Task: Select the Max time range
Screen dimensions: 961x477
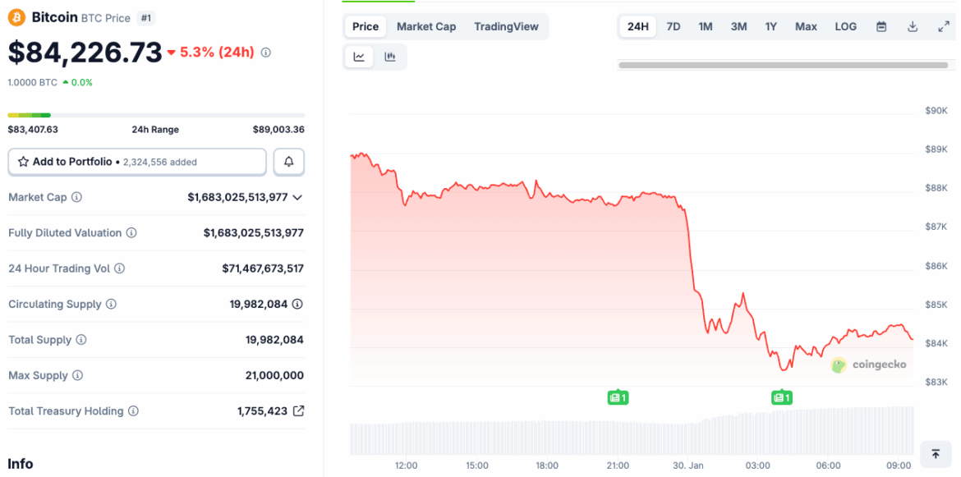Action: (x=805, y=26)
